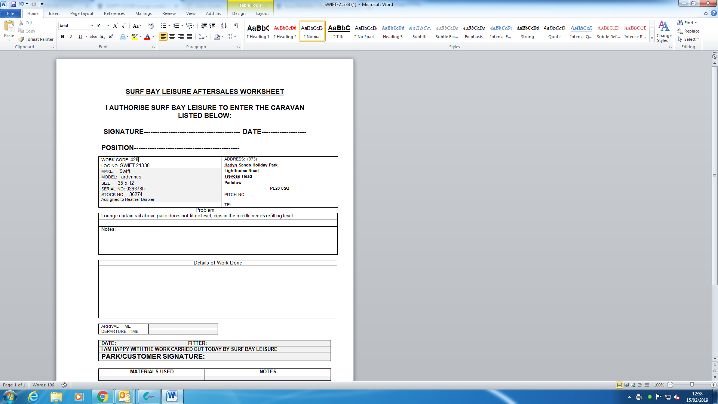Viewport: 718px width, 404px height.
Task: Click the Clear Formatting icon
Action: pos(151,26)
